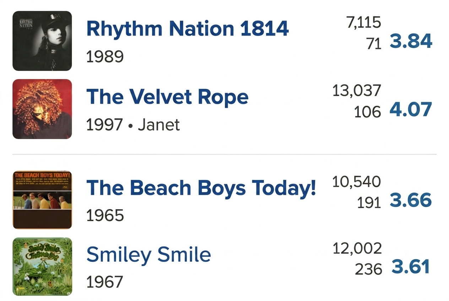Open The Velvet Rope album cover
The height and width of the screenshot is (301, 449).
tap(42, 109)
